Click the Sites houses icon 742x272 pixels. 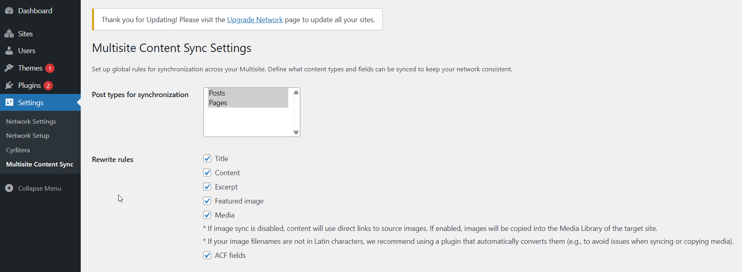(9, 34)
